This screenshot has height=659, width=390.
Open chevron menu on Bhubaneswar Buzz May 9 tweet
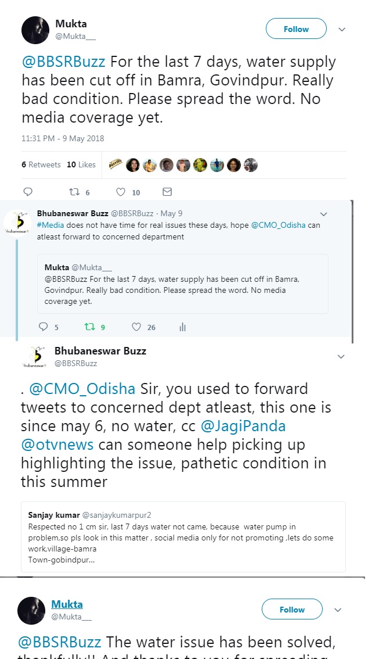pyautogui.click(x=324, y=214)
